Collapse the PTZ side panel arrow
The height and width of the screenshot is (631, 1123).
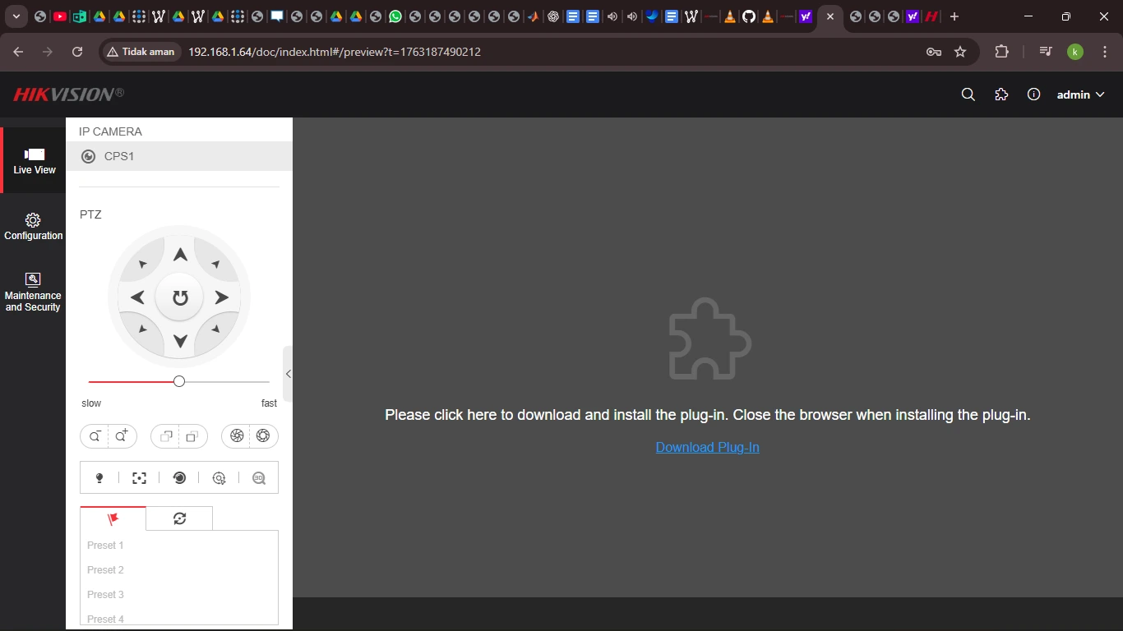(x=288, y=374)
